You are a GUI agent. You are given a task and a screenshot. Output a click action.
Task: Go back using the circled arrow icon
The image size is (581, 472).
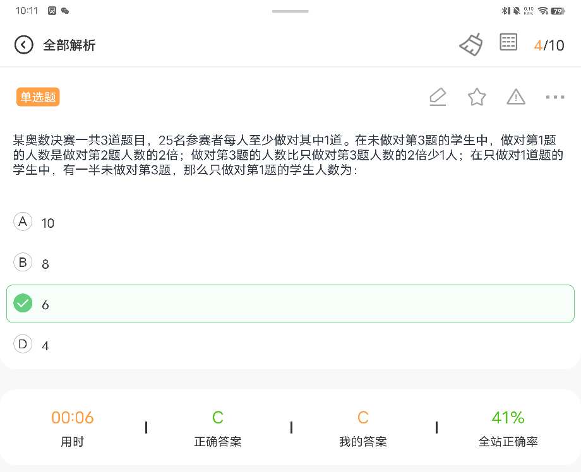pos(24,45)
